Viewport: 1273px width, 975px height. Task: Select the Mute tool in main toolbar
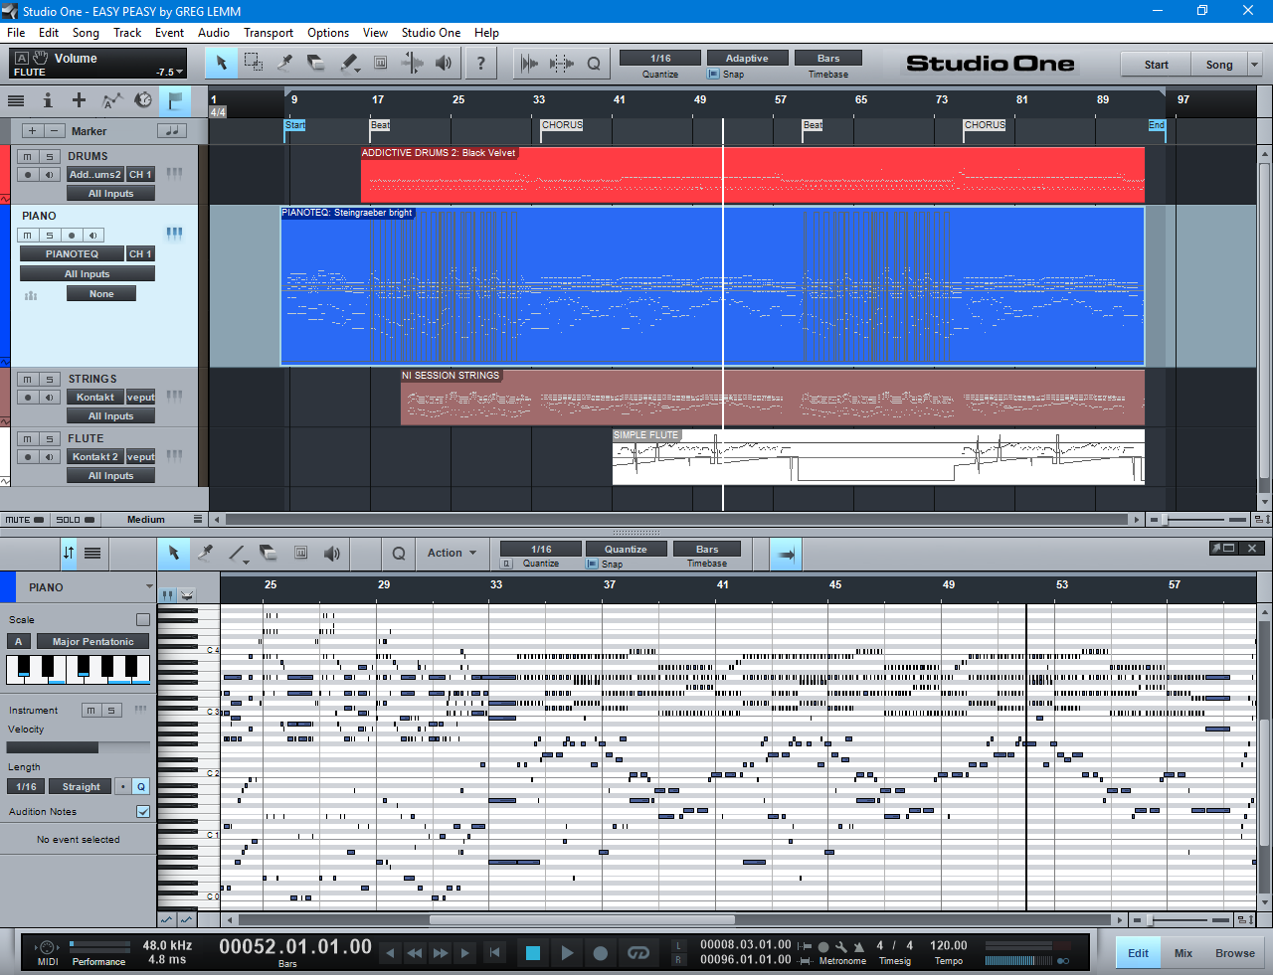click(x=380, y=64)
